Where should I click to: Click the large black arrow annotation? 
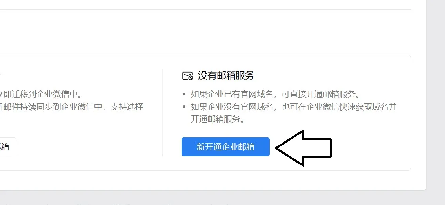point(304,148)
